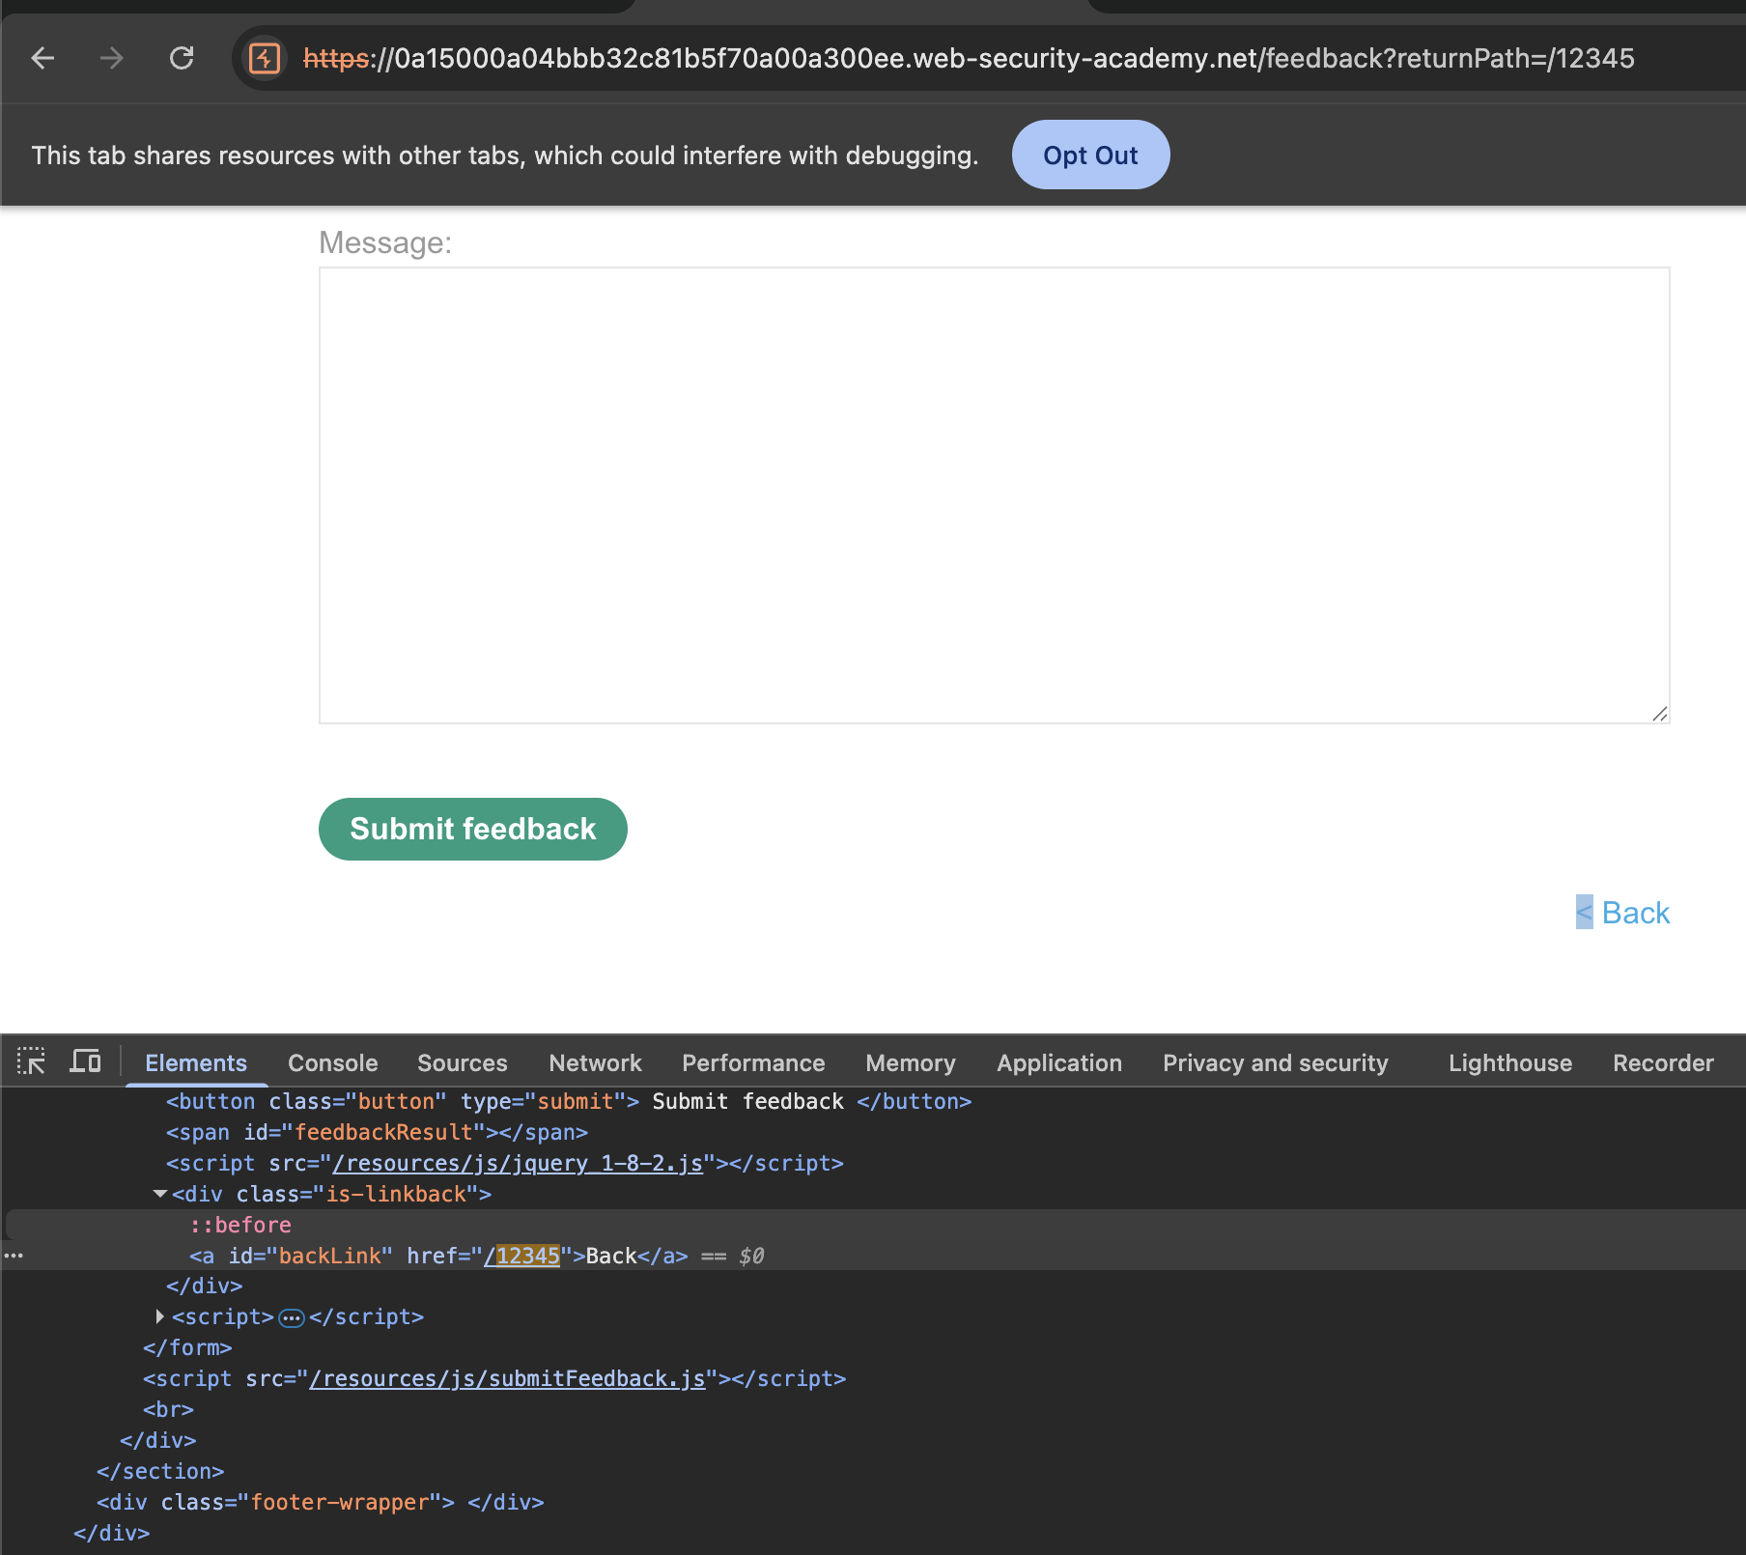Screen dimensions: 1746x1555
Task: Open the Lighthouse tab
Action: click(x=1510, y=1062)
